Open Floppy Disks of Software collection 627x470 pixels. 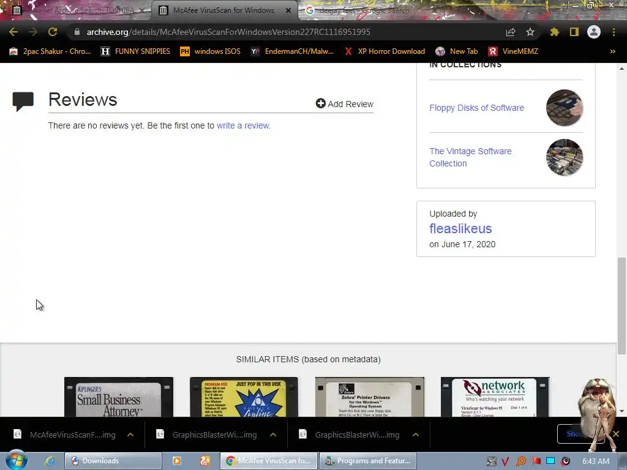click(476, 108)
